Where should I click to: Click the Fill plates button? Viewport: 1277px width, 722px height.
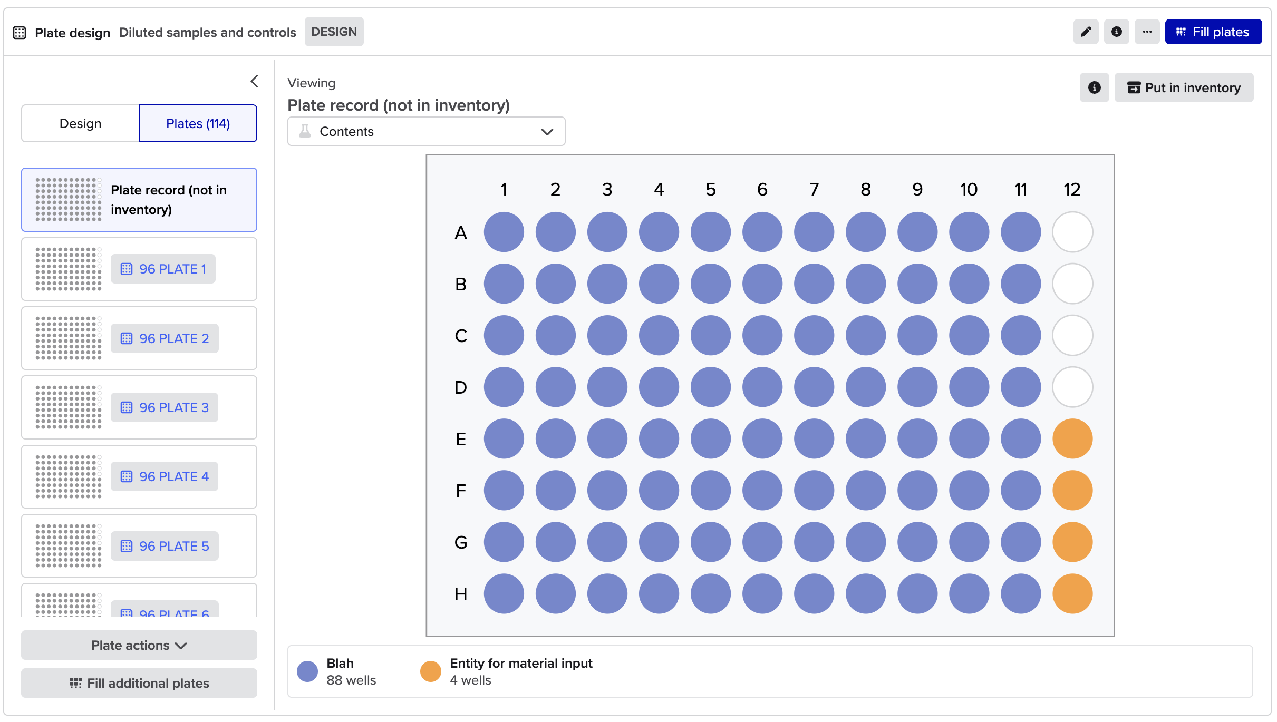point(1213,32)
